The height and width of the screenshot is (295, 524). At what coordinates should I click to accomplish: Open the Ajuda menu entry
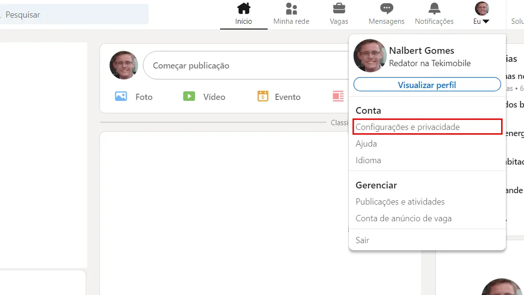(x=366, y=144)
